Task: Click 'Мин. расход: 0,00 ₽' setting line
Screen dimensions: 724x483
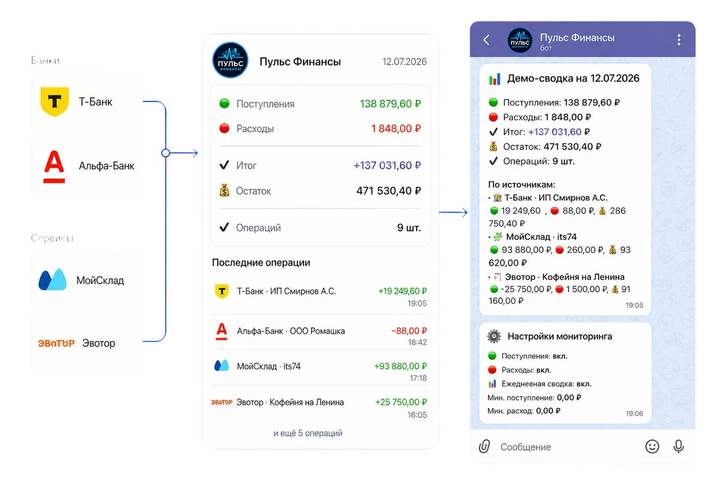Action: click(524, 411)
